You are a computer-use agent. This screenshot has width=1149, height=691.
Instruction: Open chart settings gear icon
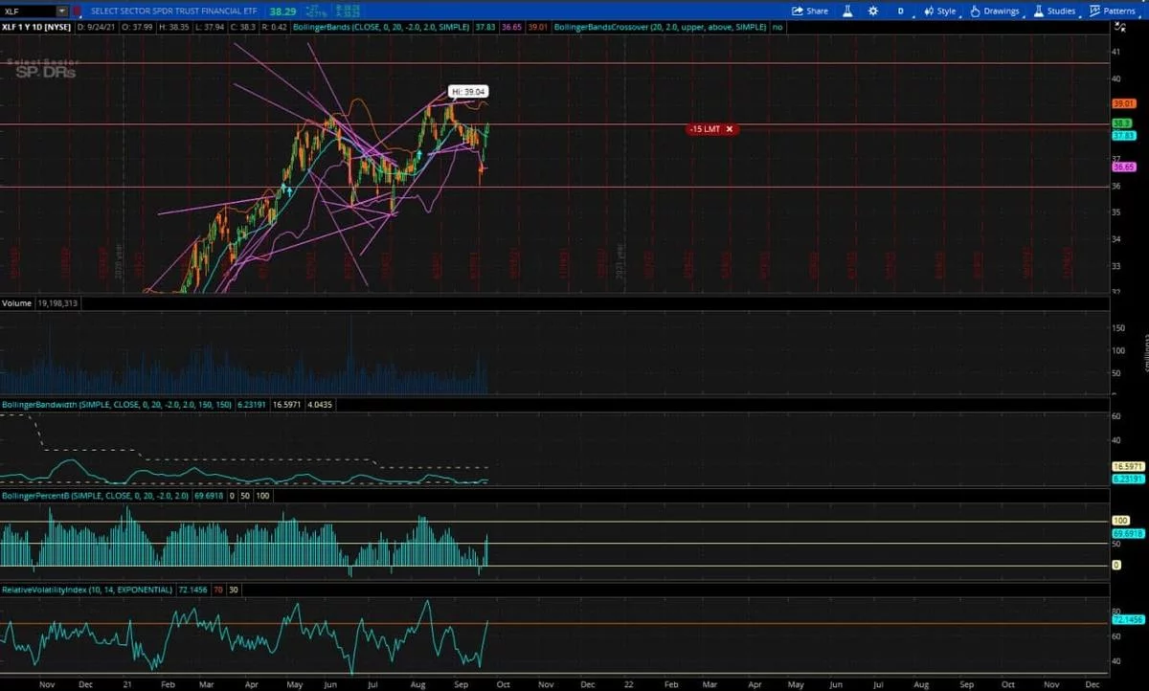[872, 11]
